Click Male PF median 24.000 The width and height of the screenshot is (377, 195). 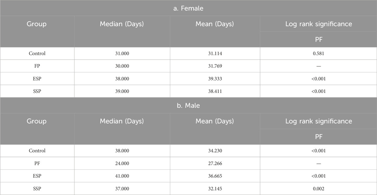[x=122, y=163]
